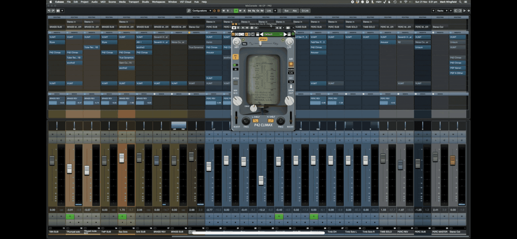Click the Abs button

295,11
